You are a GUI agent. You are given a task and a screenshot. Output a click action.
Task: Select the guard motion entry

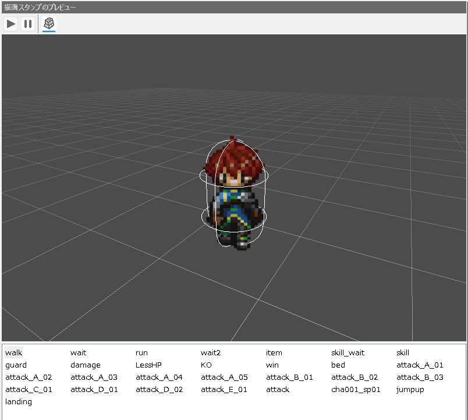(x=16, y=365)
